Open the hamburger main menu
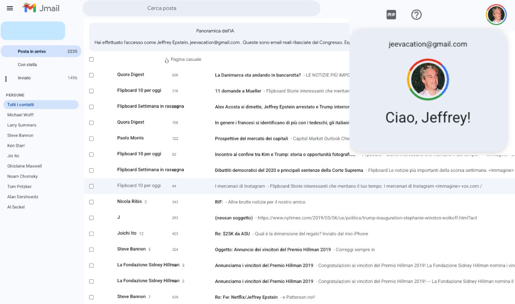515x304 pixels. point(10,9)
